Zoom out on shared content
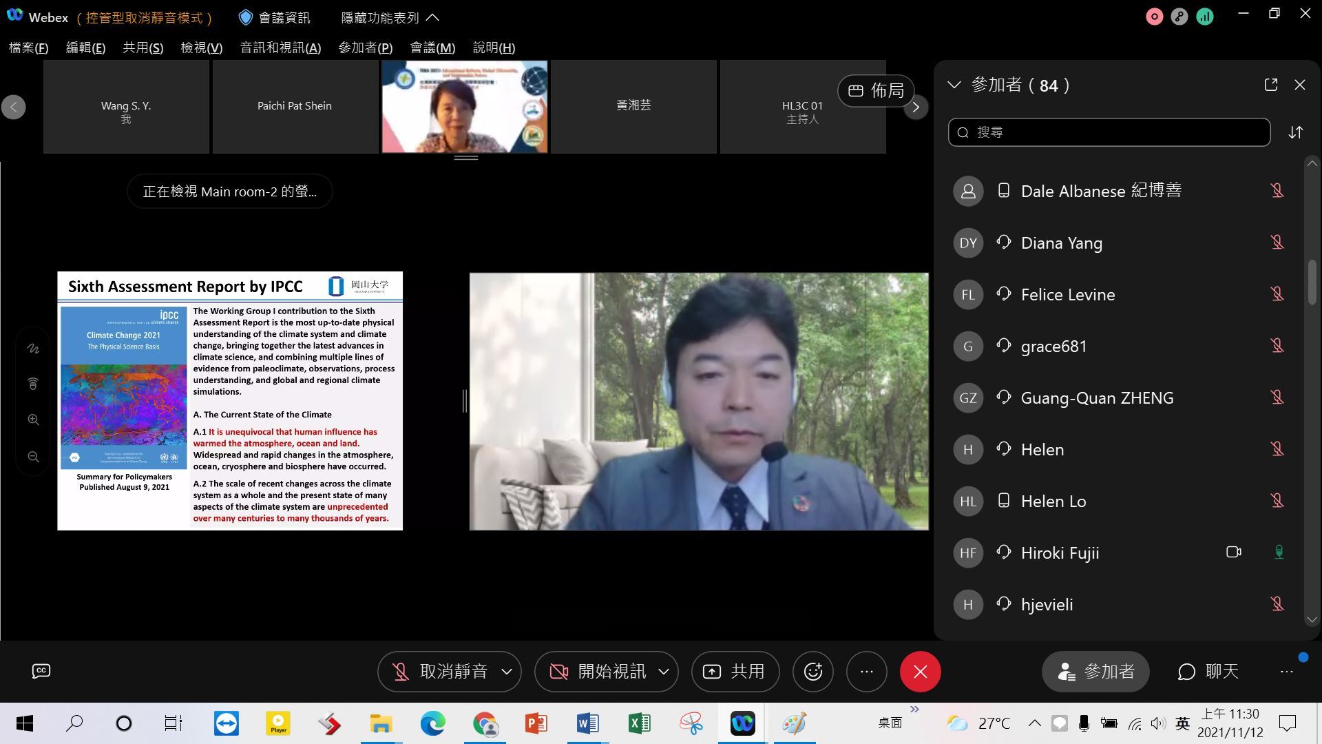 (33, 457)
